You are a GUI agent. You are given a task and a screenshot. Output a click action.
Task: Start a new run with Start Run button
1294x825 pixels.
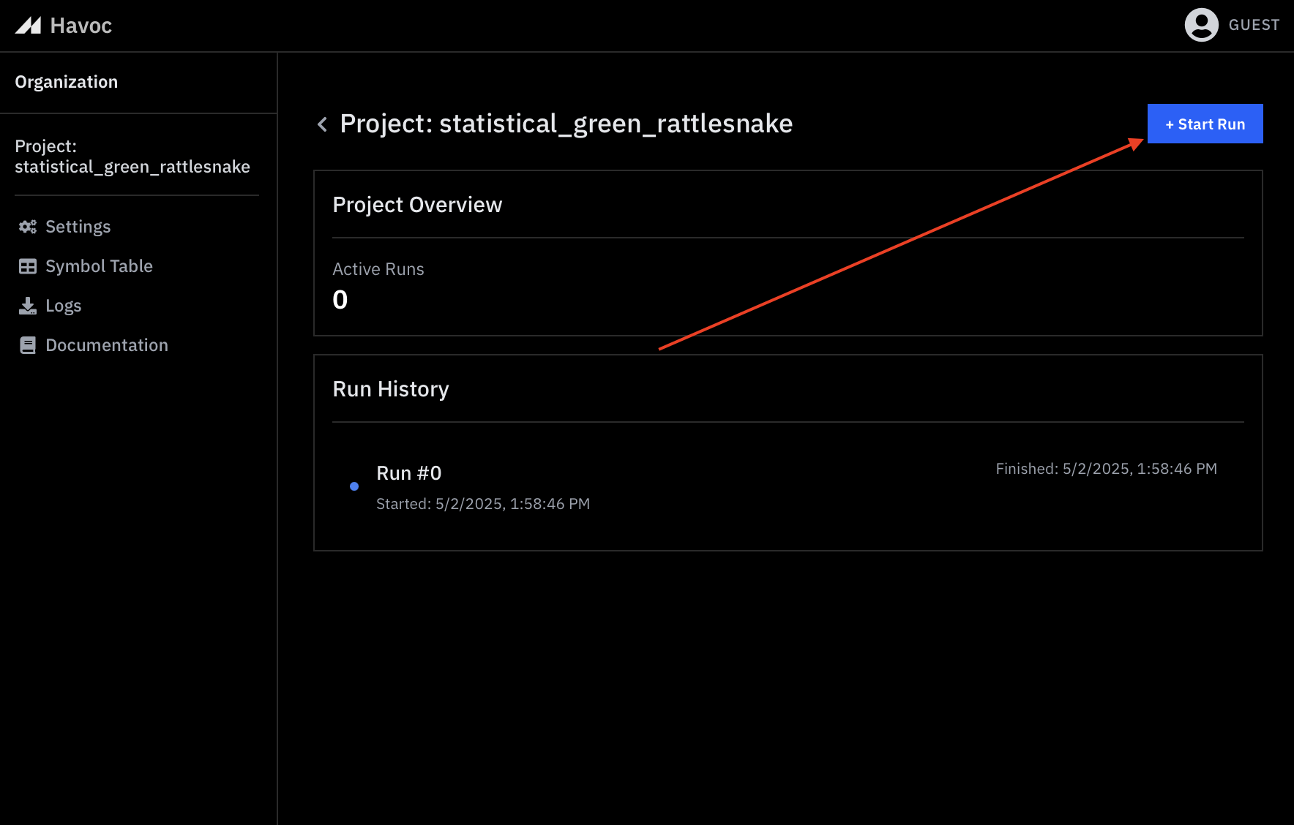(1205, 124)
